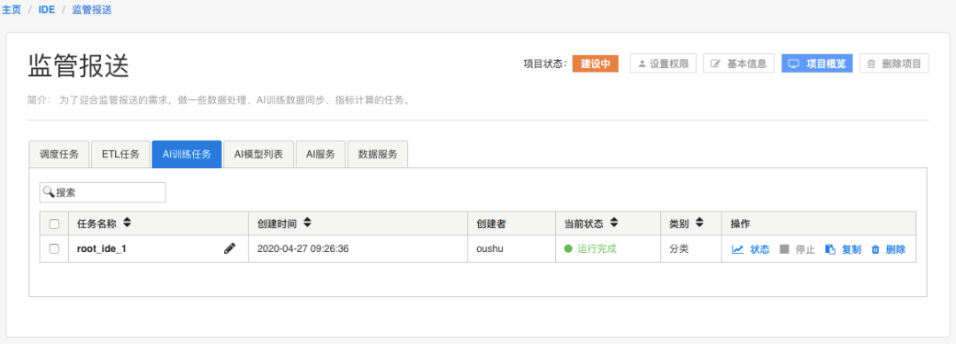
Task: Sort by 类别 column arrows
Action: [700, 223]
